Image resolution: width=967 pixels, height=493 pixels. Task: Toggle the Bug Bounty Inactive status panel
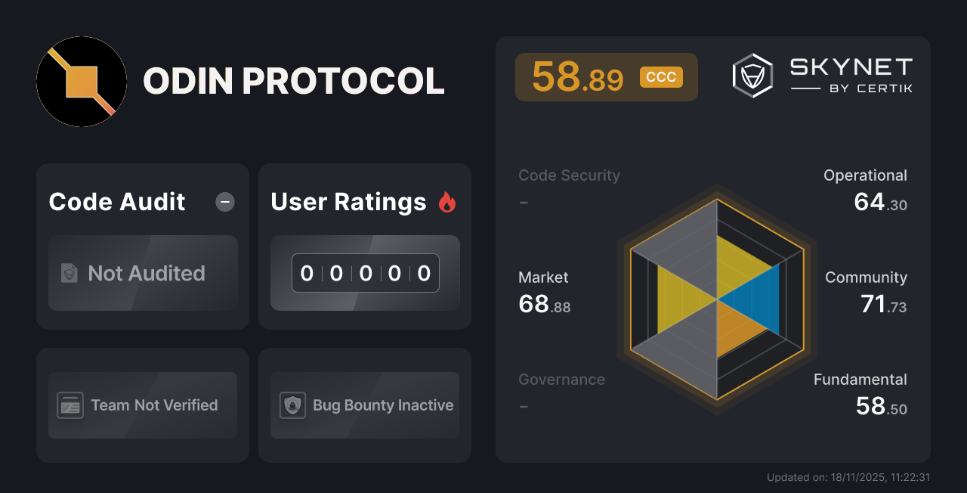coord(364,405)
